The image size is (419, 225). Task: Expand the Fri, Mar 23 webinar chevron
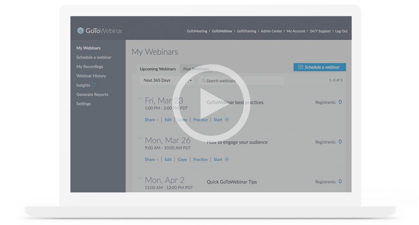coord(140,99)
